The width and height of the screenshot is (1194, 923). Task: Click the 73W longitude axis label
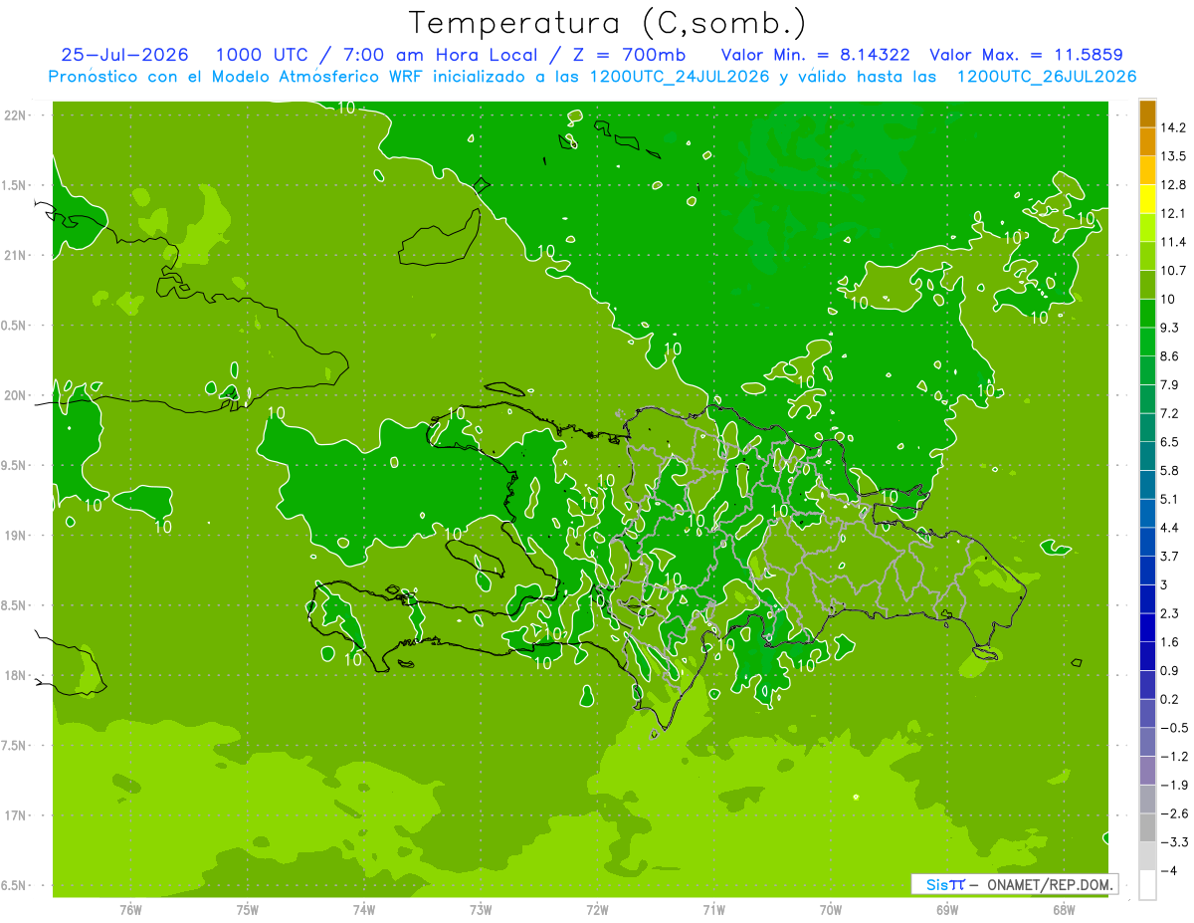[x=481, y=909]
